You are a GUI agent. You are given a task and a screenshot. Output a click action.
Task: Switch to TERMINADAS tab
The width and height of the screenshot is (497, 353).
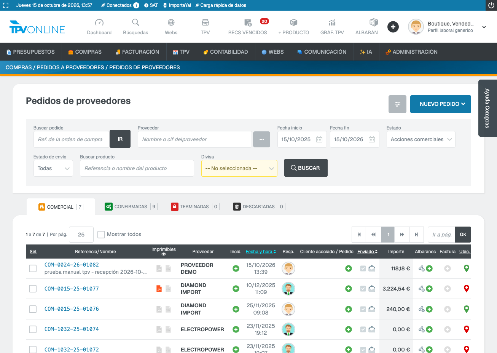194,207
